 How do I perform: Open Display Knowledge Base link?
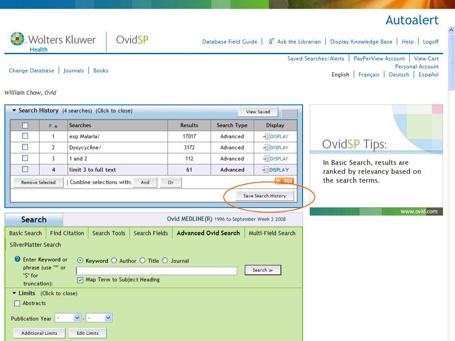361,41
